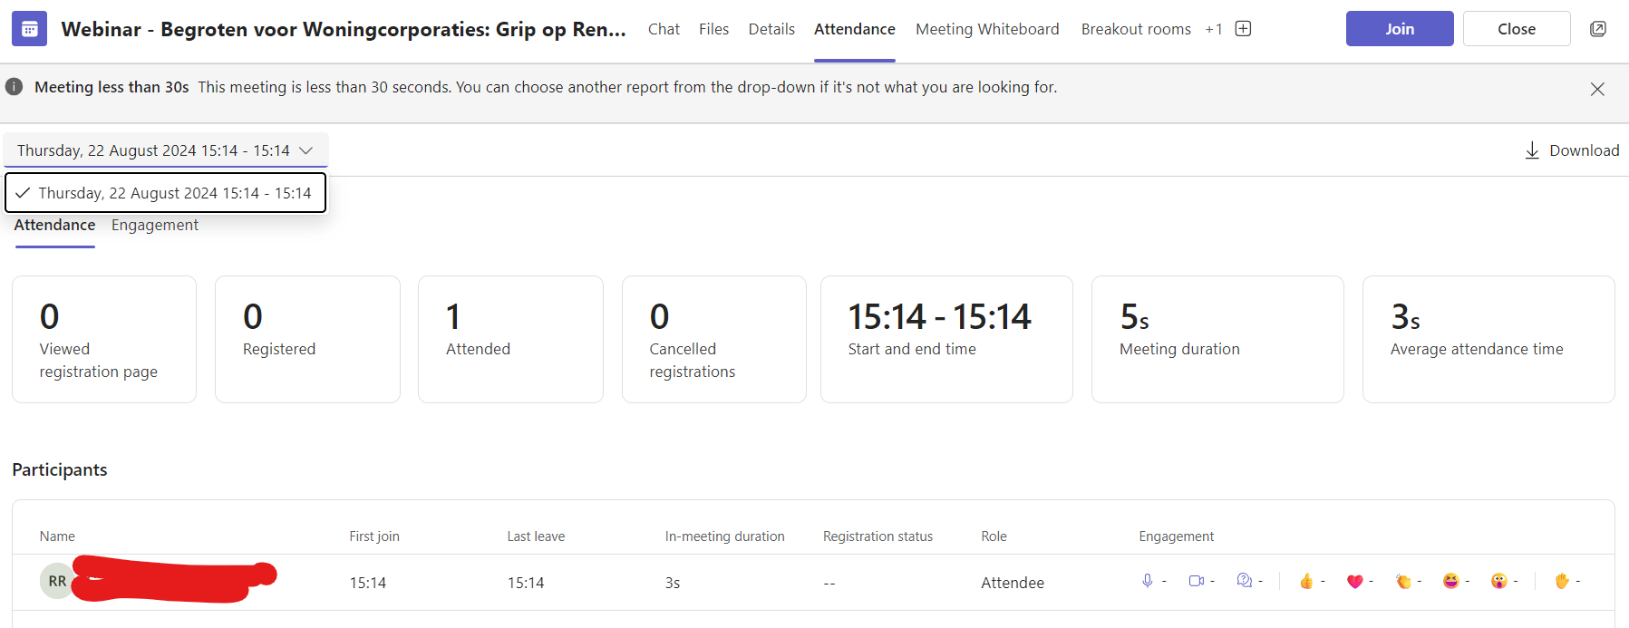
Task: Click the Participants heading
Action: coord(60,469)
